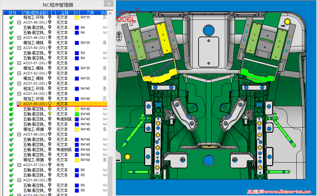Click the C color column header

tap(77, 13)
